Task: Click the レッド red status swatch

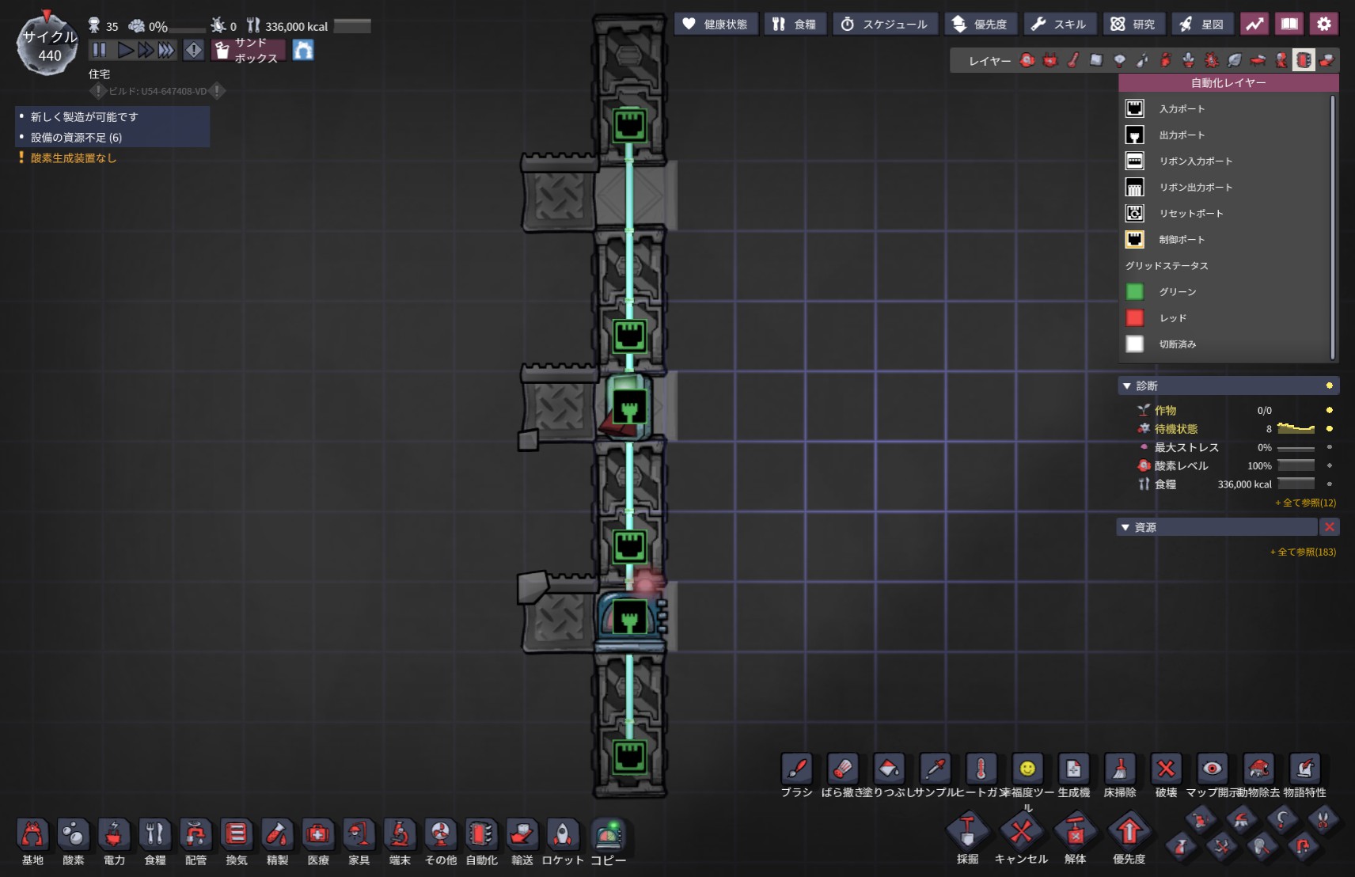Action: [1134, 317]
